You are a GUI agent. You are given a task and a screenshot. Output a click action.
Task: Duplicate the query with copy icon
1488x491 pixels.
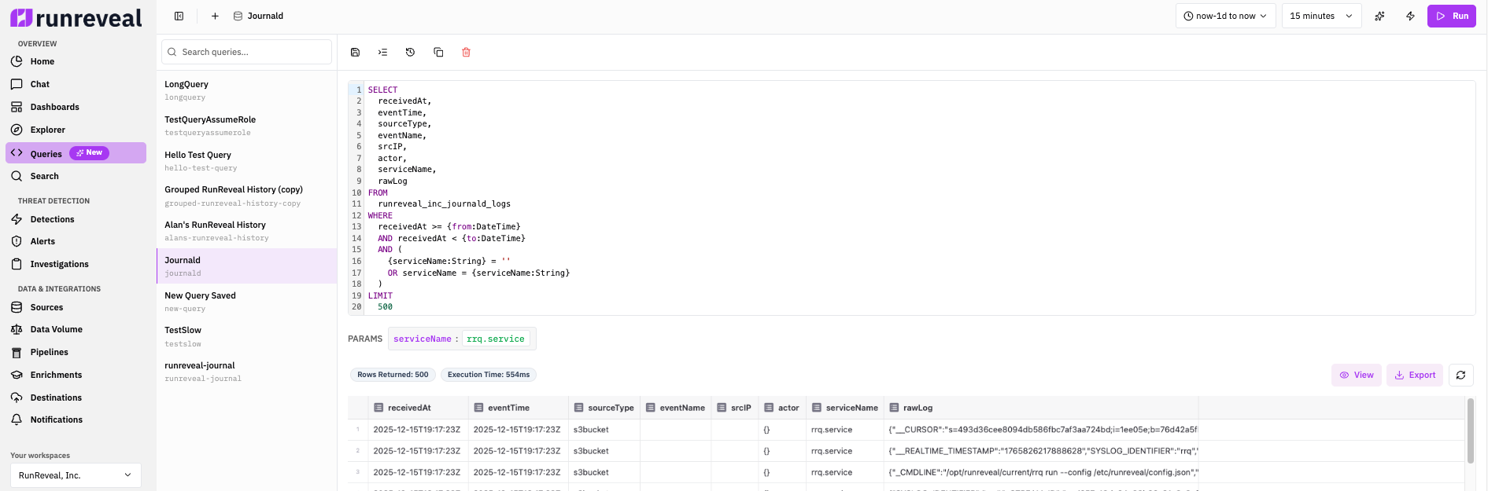tap(438, 52)
